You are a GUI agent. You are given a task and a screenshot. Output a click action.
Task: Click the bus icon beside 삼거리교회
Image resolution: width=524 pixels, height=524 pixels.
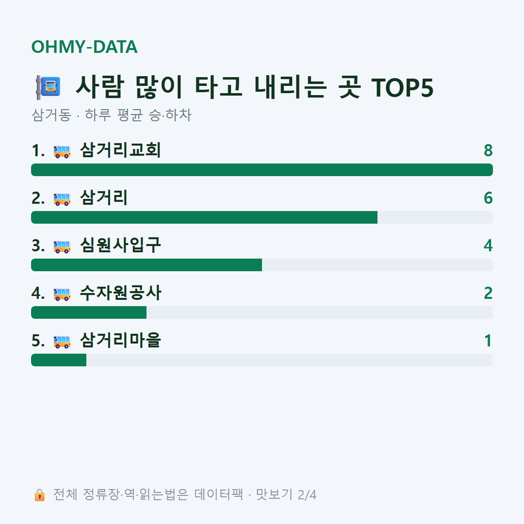pyautogui.click(x=62, y=151)
